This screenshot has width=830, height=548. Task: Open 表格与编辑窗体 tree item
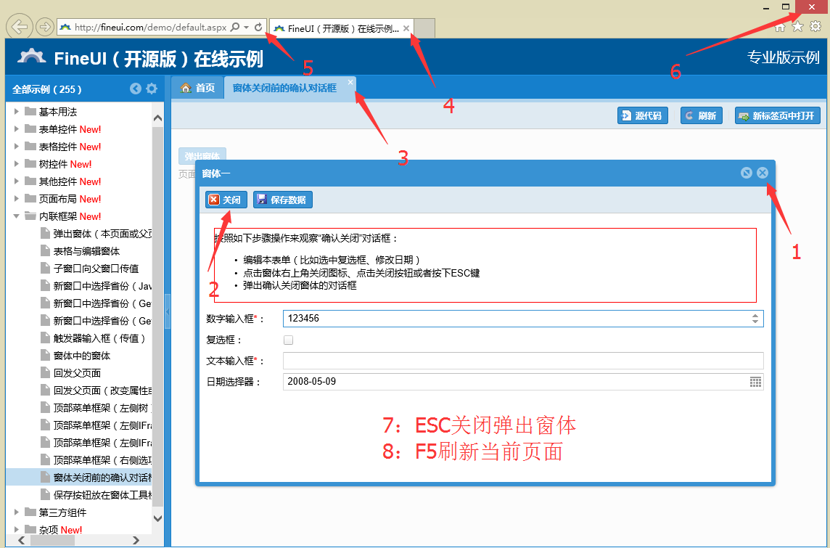pos(86,251)
